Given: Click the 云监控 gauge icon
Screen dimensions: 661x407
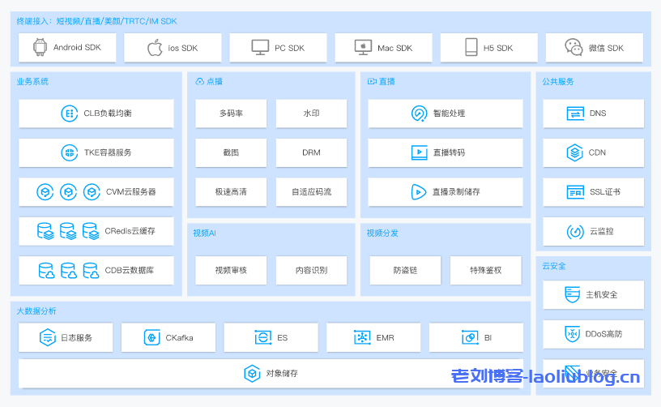Looking at the screenshot, I should [x=574, y=232].
